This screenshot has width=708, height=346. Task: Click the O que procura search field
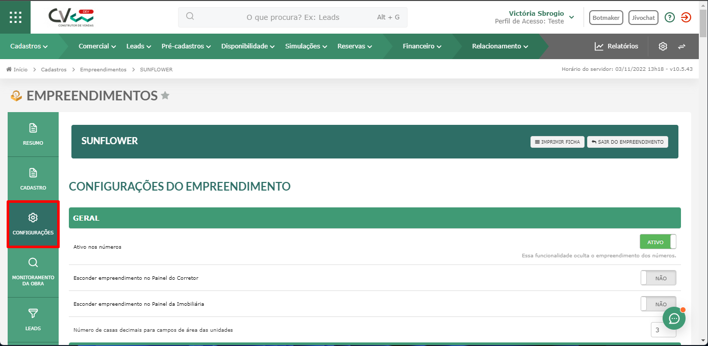tap(293, 17)
